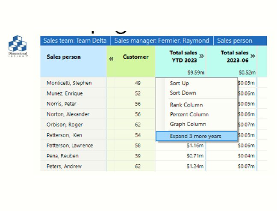This screenshot has height=211, width=277.
Task: Choose Sort Up from the context menu
Action: point(179,83)
